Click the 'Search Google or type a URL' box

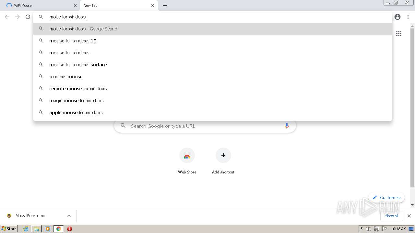[205, 126]
